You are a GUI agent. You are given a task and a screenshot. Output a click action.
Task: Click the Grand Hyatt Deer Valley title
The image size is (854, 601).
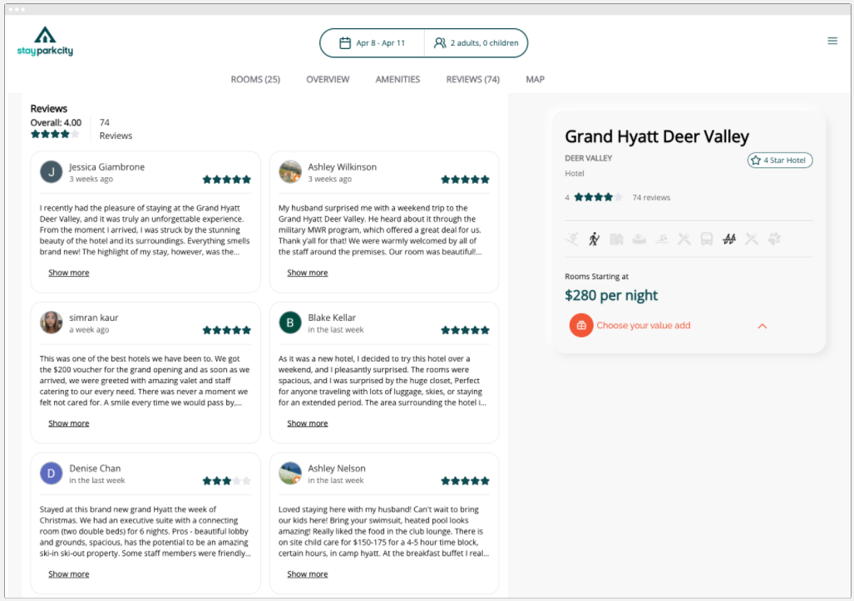pos(657,136)
